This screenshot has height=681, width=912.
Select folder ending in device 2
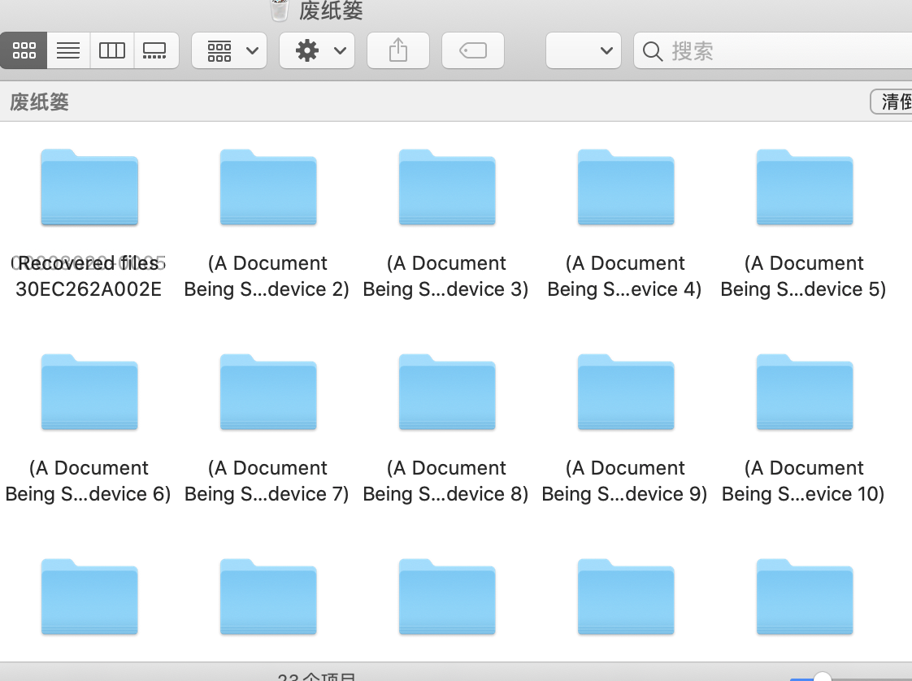pyautogui.click(x=268, y=188)
